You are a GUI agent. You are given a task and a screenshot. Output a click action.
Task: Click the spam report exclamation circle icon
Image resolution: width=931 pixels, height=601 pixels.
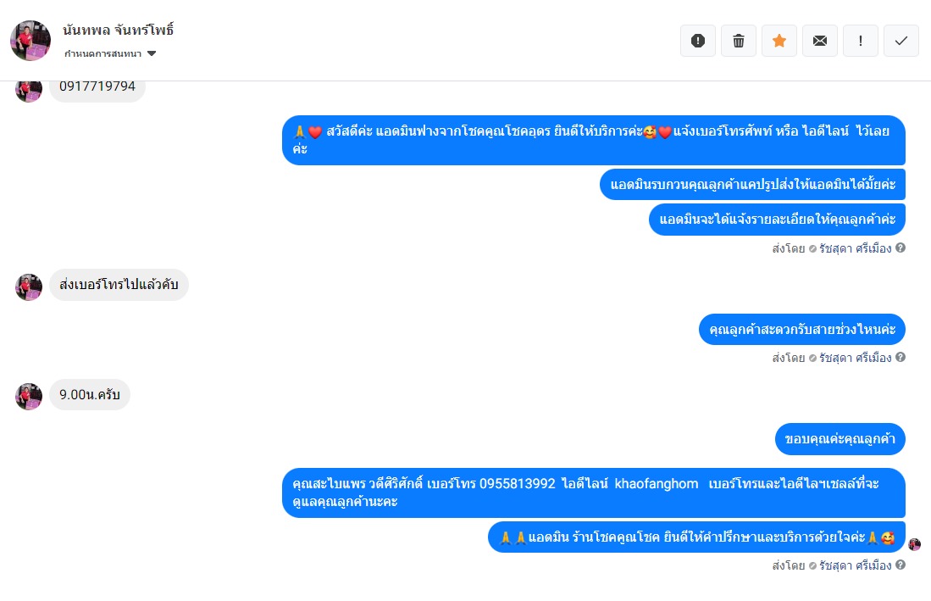(x=698, y=41)
